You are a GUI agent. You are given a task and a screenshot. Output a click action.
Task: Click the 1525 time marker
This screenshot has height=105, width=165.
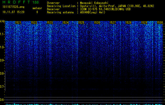[x=81, y=23]
